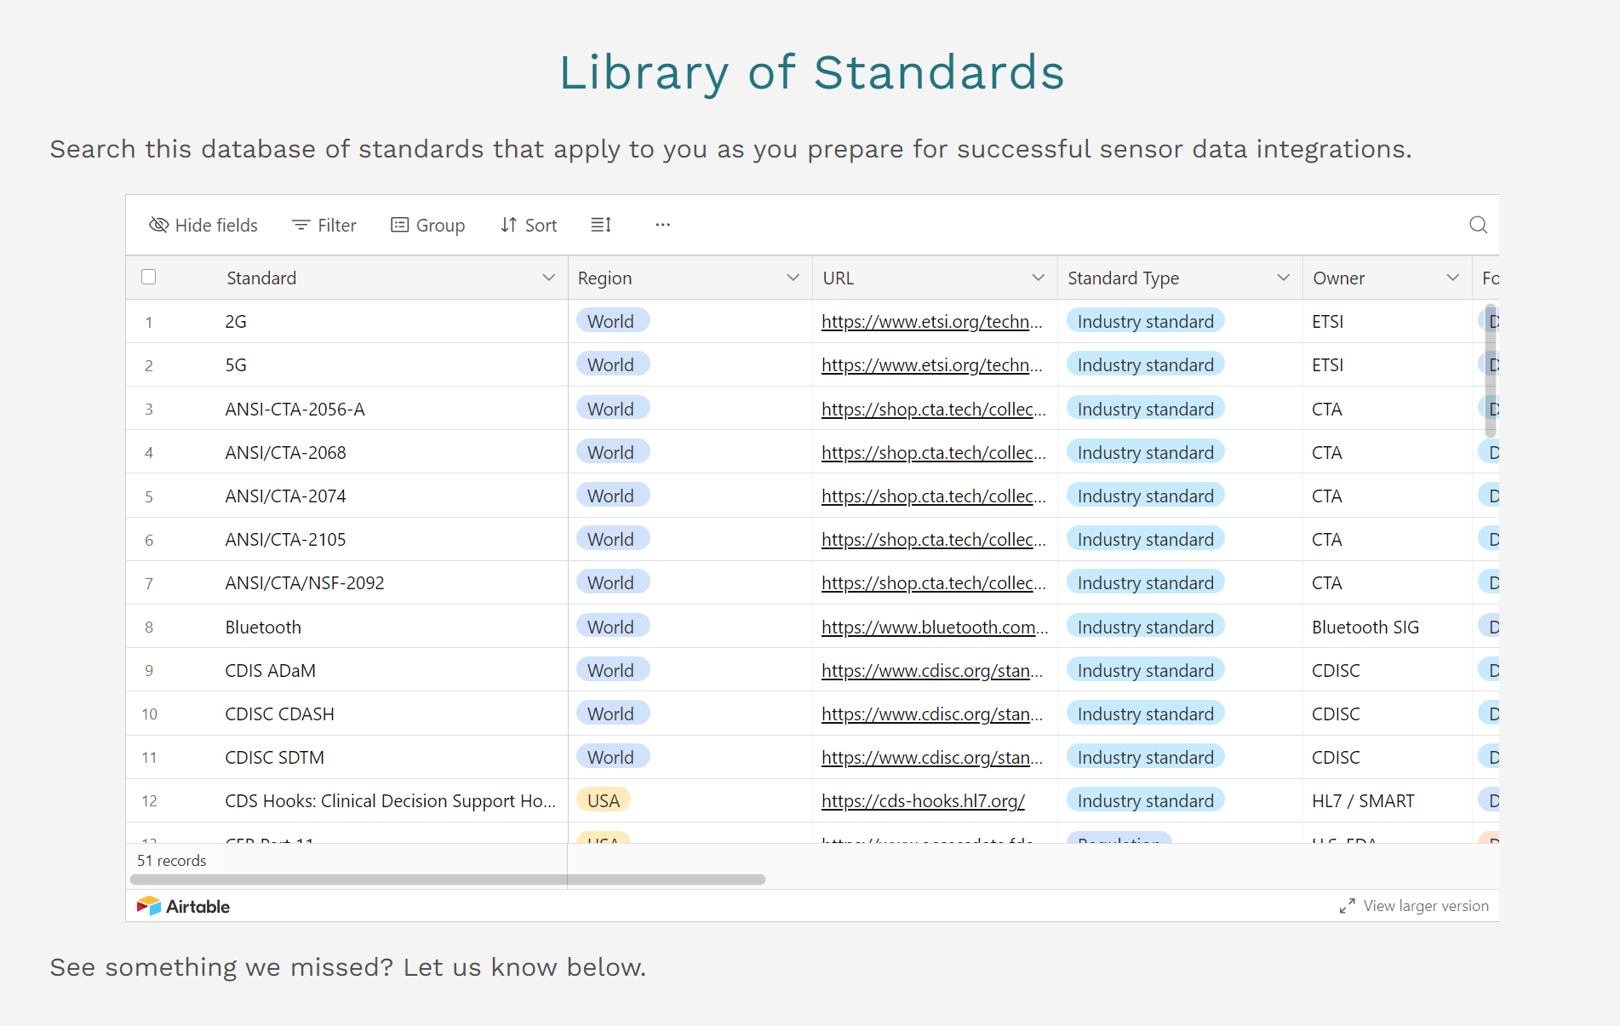1620x1026 pixels.
Task: Open the Region column dropdown
Action: pos(792,278)
